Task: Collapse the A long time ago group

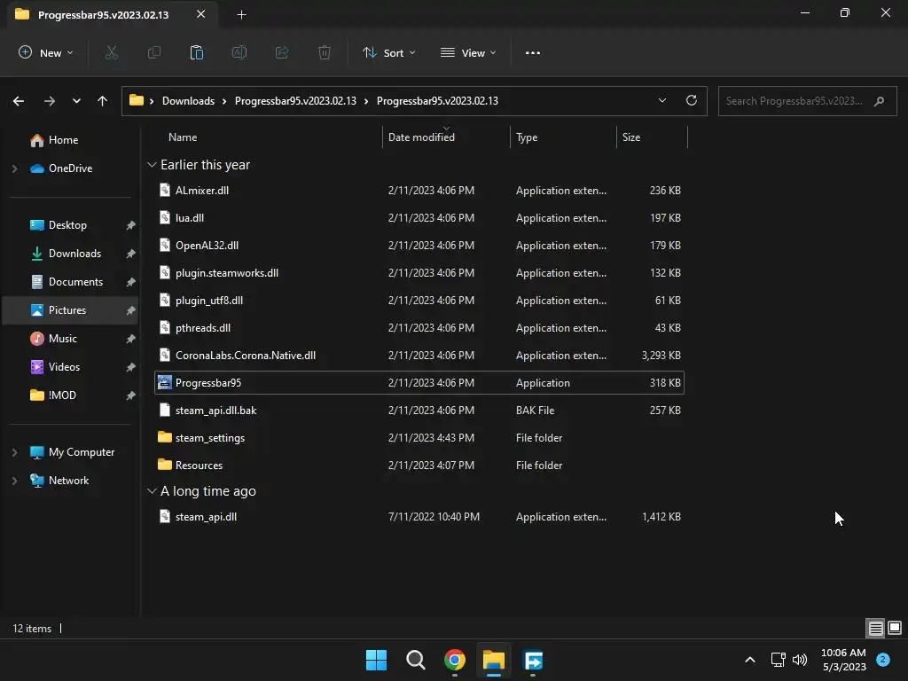Action: click(152, 491)
